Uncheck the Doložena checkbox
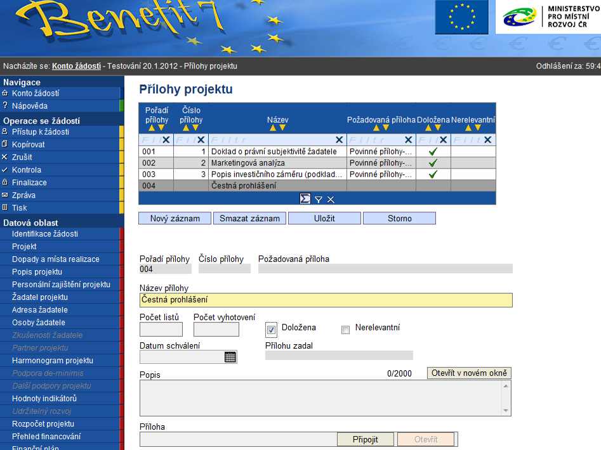 click(271, 330)
